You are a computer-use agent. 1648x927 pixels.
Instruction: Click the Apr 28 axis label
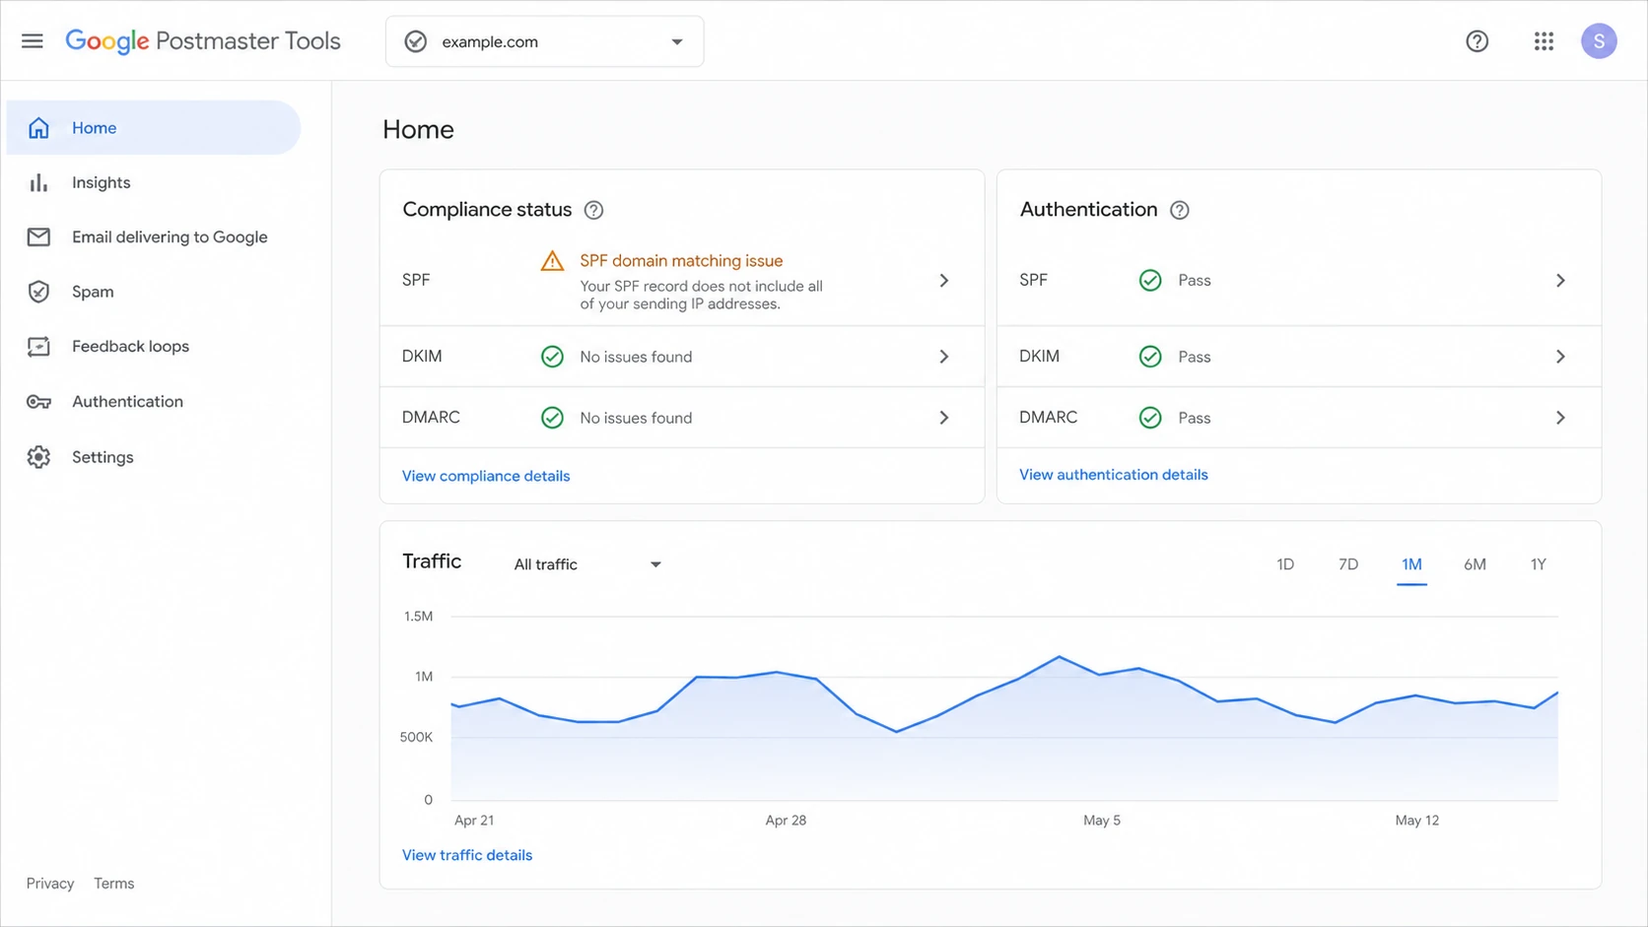pos(786,821)
